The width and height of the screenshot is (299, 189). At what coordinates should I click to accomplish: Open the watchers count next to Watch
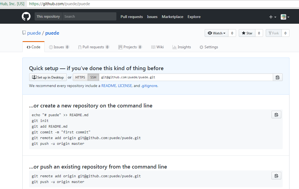(232, 33)
